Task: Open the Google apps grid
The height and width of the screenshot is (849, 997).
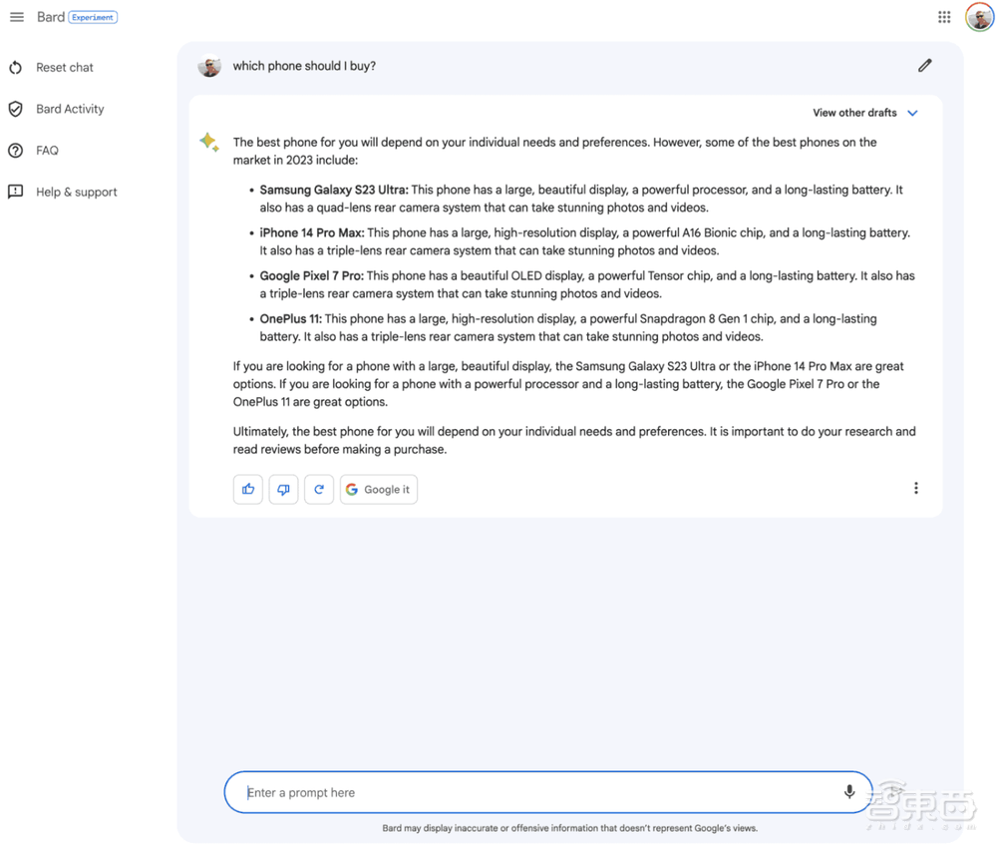Action: click(x=944, y=17)
